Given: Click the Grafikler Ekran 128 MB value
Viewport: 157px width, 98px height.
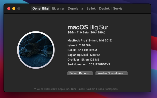Looking at the screenshot, I should (x=90, y=60).
